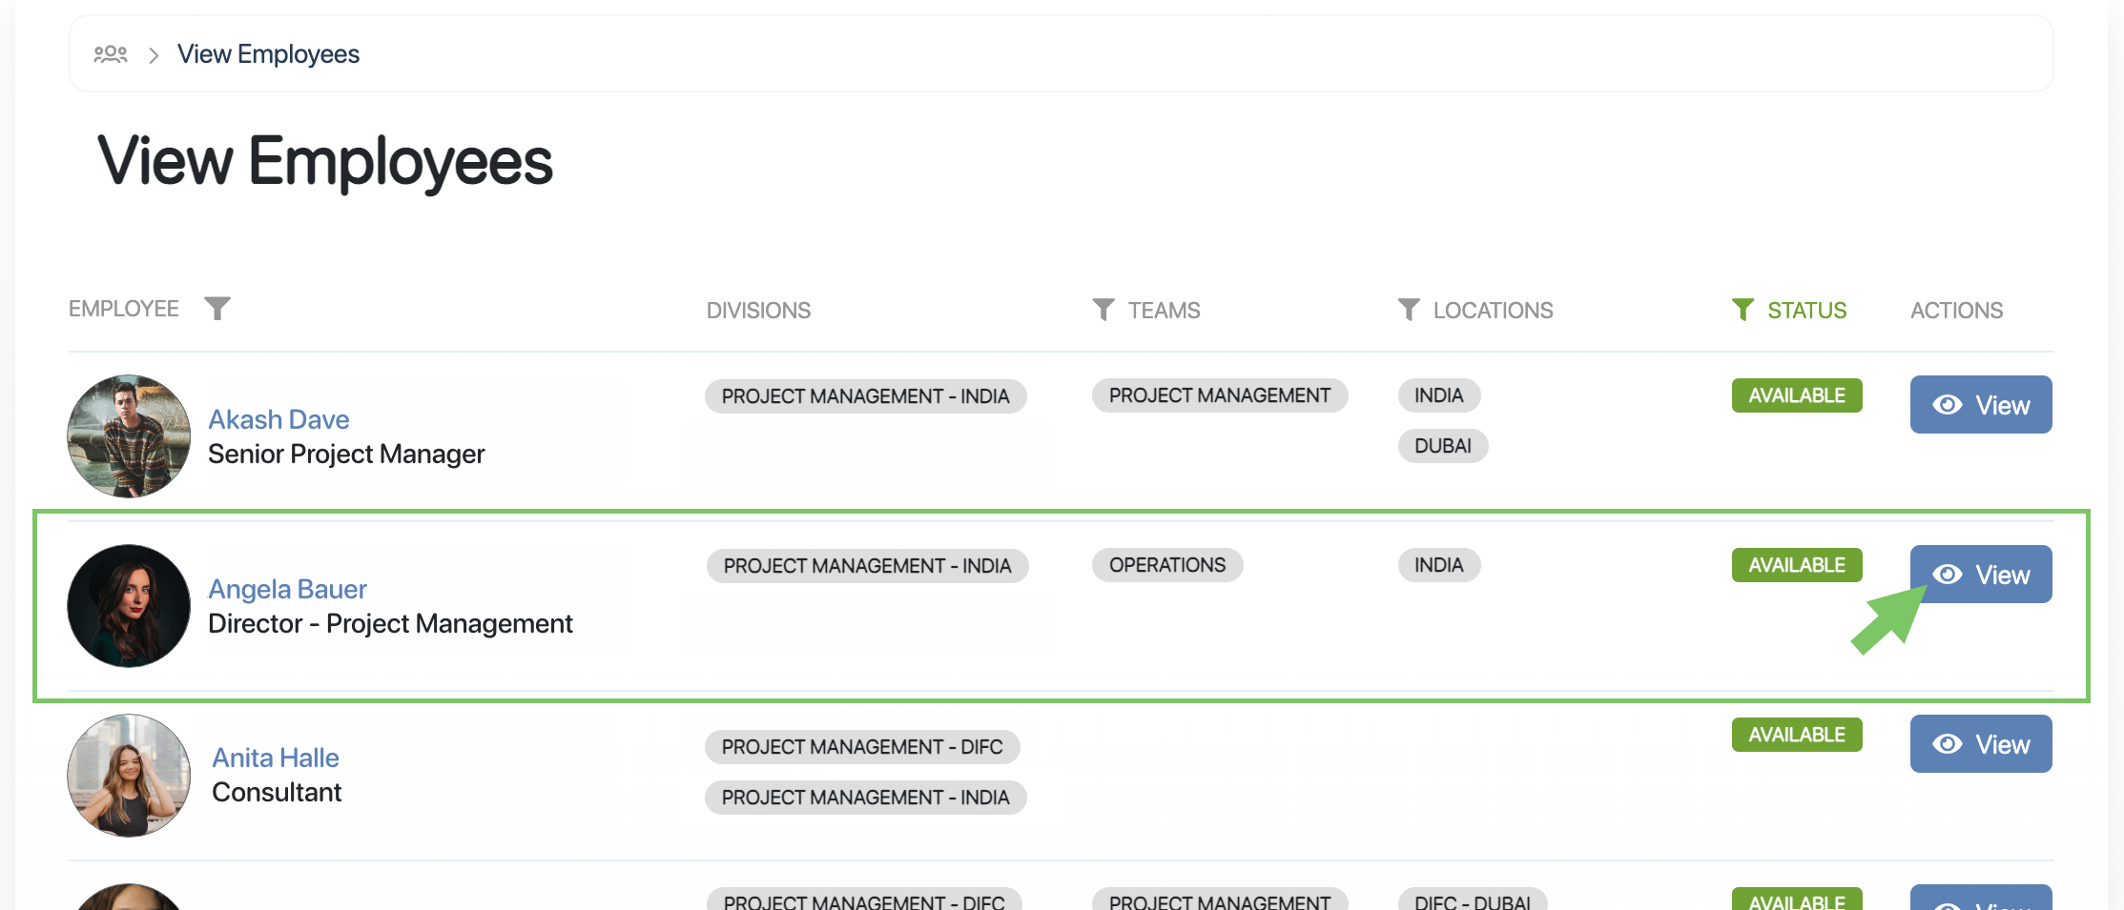Click the people icon in the breadcrumb
The width and height of the screenshot is (2124, 910).
(x=111, y=53)
